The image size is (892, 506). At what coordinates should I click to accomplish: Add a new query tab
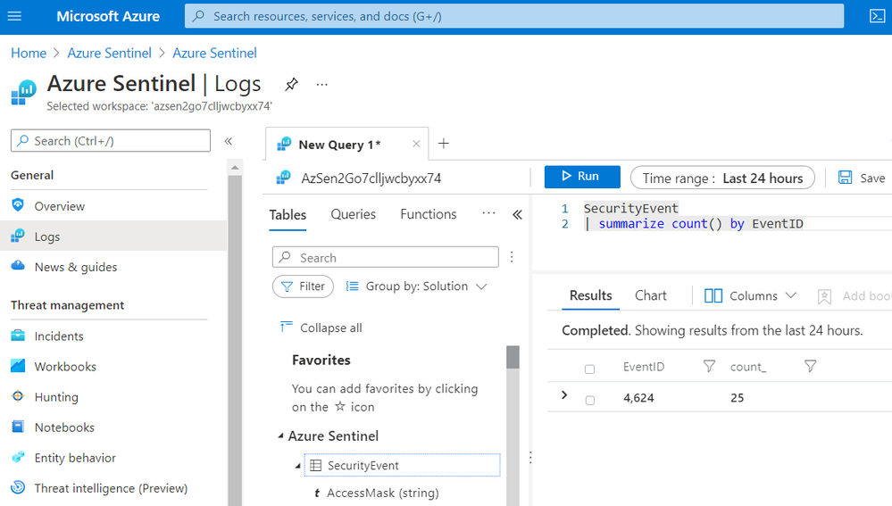(444, 144)
